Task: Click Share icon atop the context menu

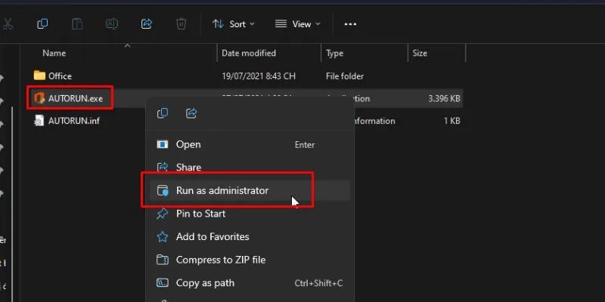Action: tap(191, 113)
